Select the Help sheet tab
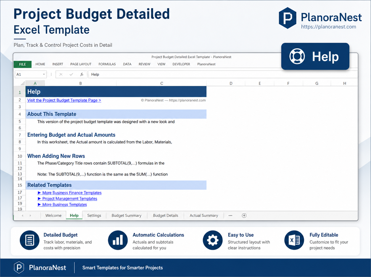The height and width of the screenshot is (277, 371). pyautogui.click(x=74, y=215)
